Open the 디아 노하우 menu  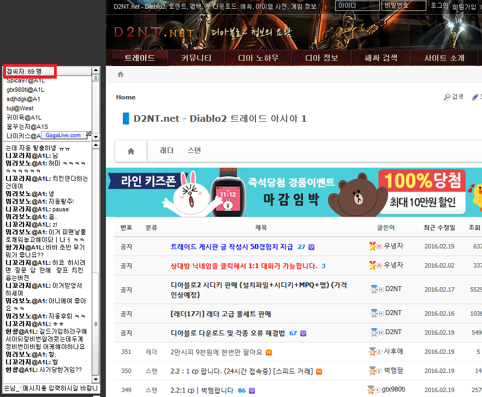click(258, 58)
